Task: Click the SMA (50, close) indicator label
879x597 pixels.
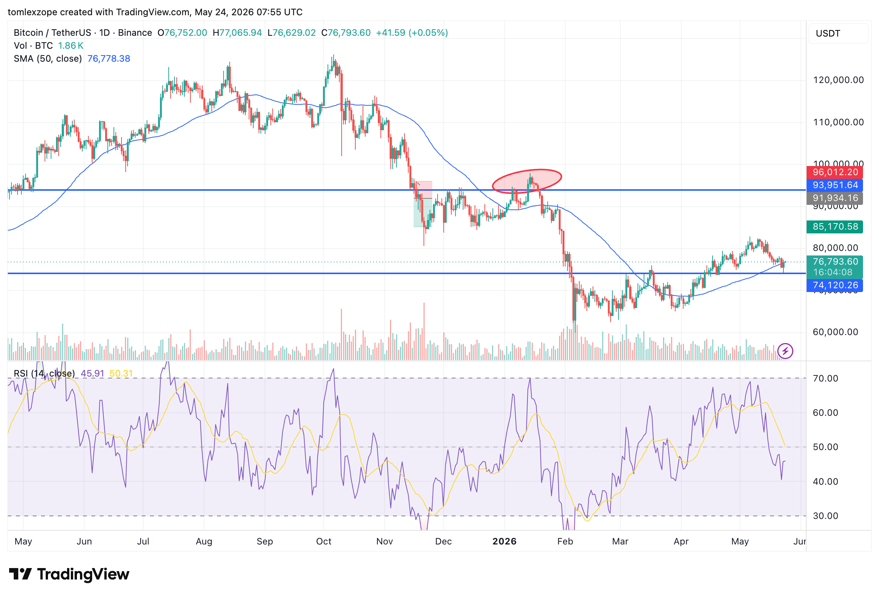Action: click(x=48, y=59)
